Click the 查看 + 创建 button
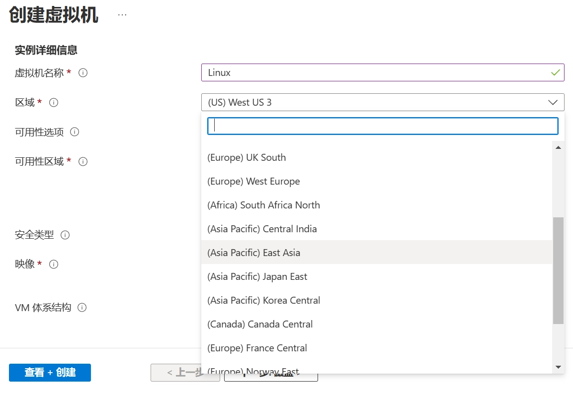The image size is (573, 393). point(50,372)
